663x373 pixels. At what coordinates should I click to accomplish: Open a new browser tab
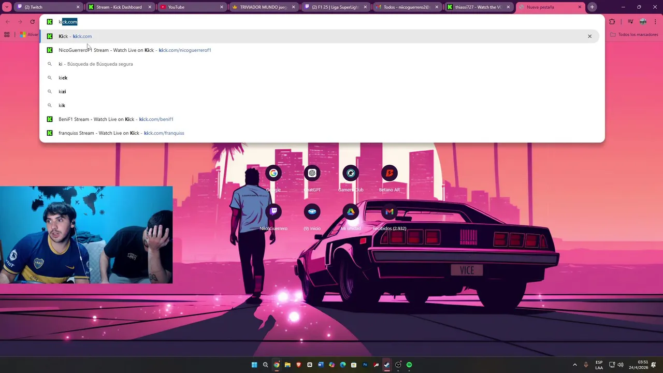point(592,7)
